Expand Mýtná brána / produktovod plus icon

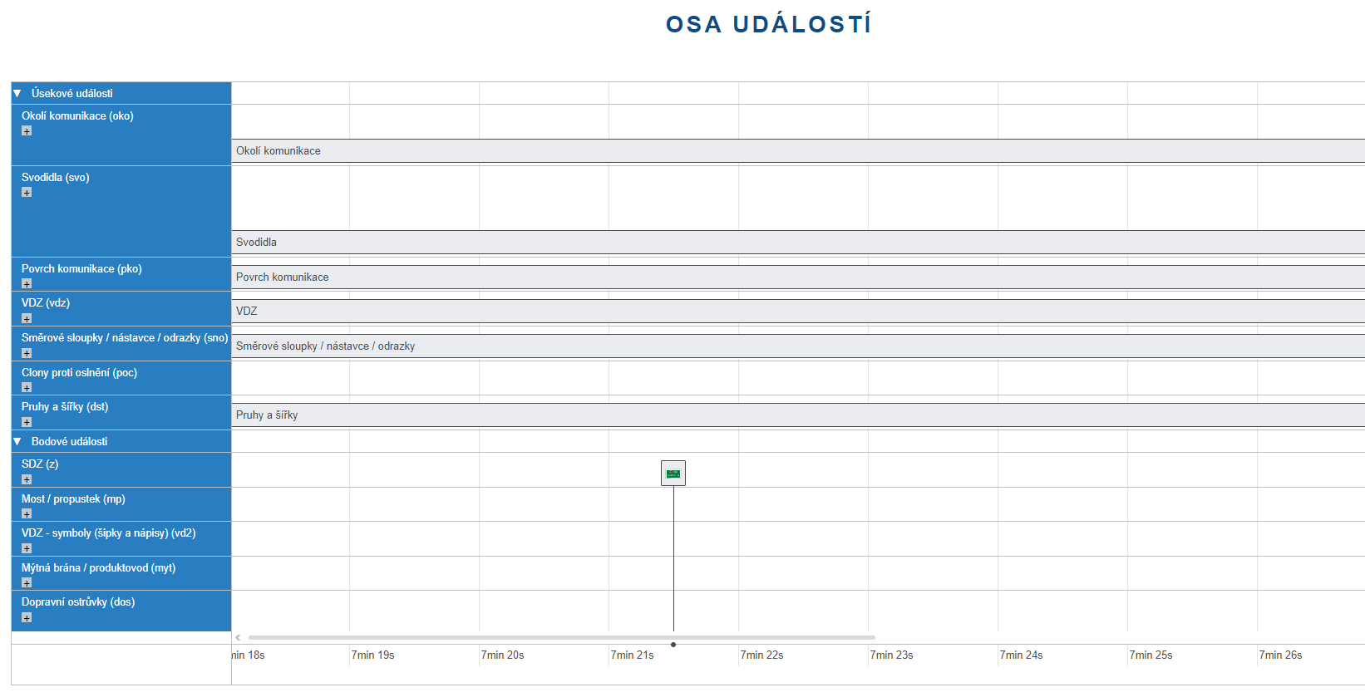pos(27,583)
